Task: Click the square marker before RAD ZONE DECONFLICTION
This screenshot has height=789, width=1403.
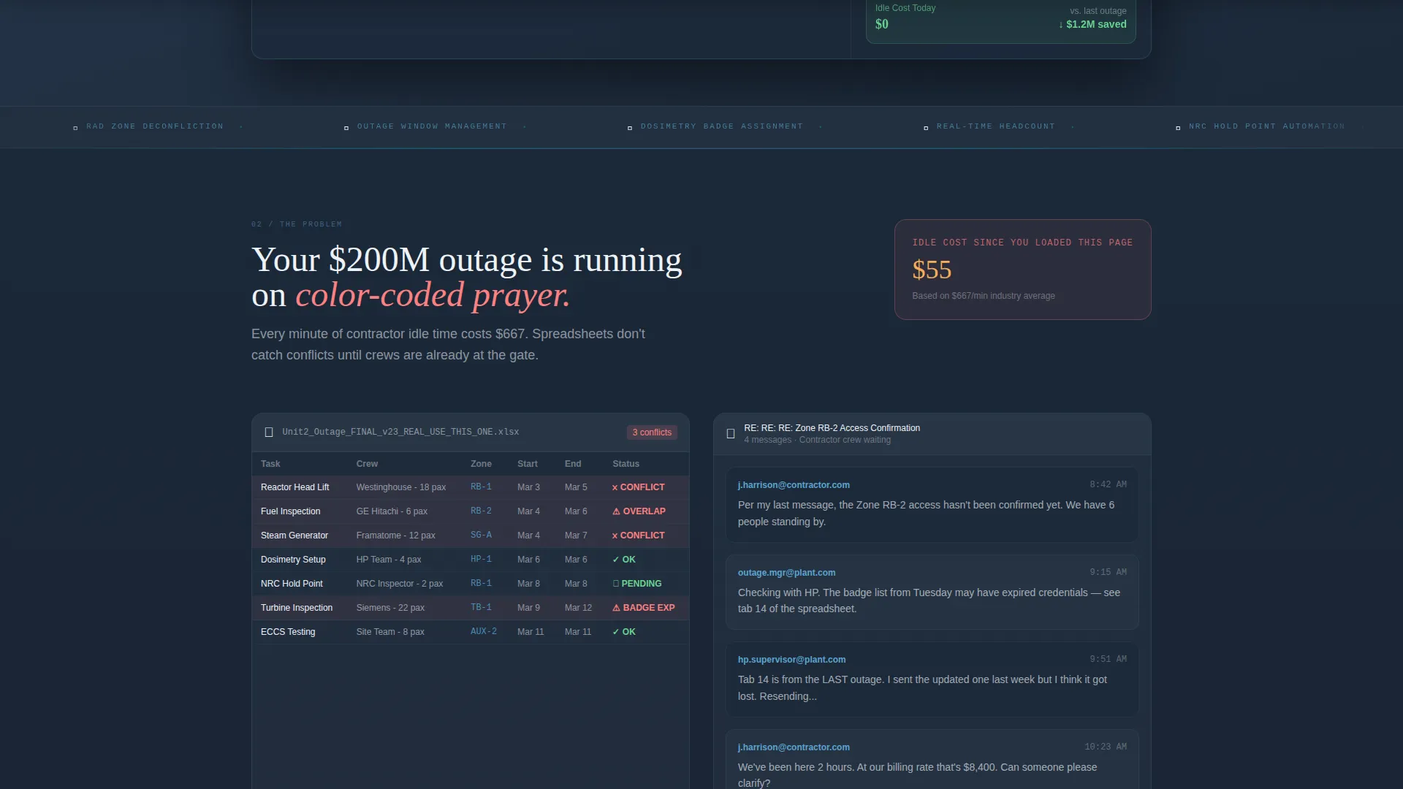Action: 75,128
